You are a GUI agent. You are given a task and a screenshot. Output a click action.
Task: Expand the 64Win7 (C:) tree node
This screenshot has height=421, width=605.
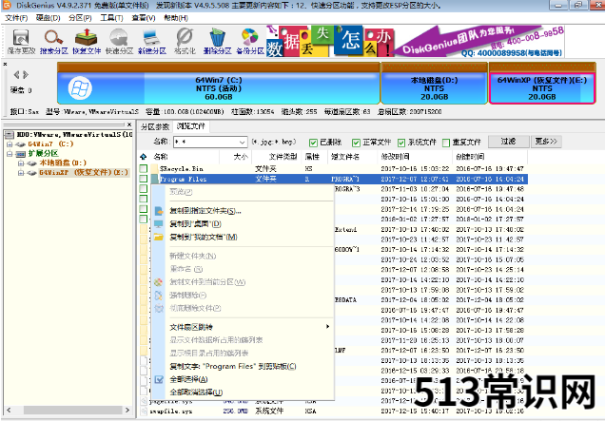click(x=10, y=144)
